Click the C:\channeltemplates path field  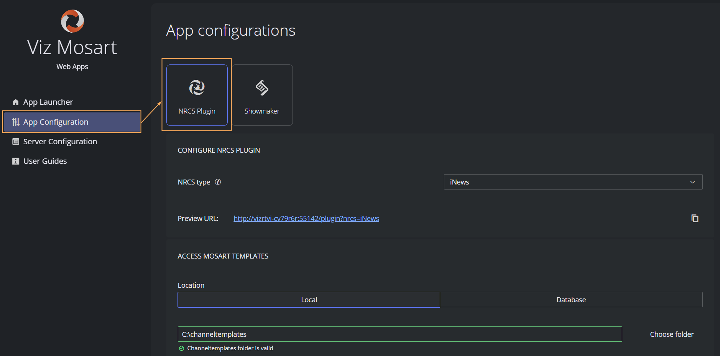click(x=399, y=334)
